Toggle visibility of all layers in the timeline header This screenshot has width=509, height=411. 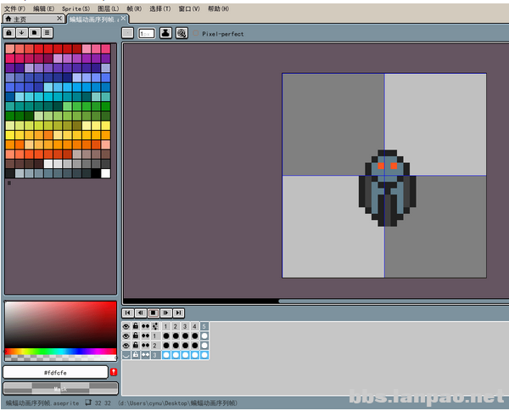tap(126, 326)
